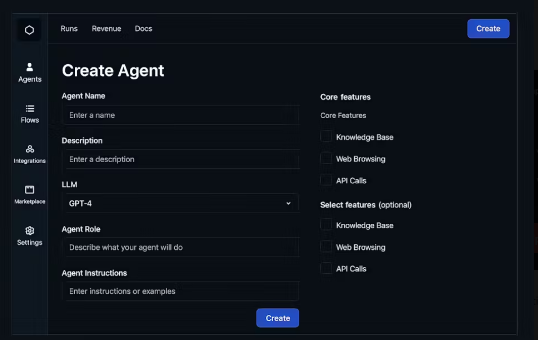Click the hexagon logo icon

29,30
